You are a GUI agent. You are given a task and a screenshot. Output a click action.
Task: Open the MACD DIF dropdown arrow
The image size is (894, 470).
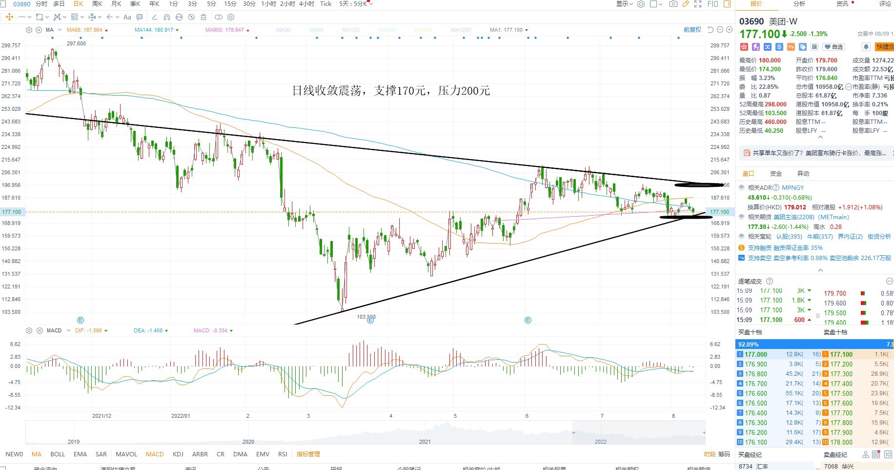point(106,331)
